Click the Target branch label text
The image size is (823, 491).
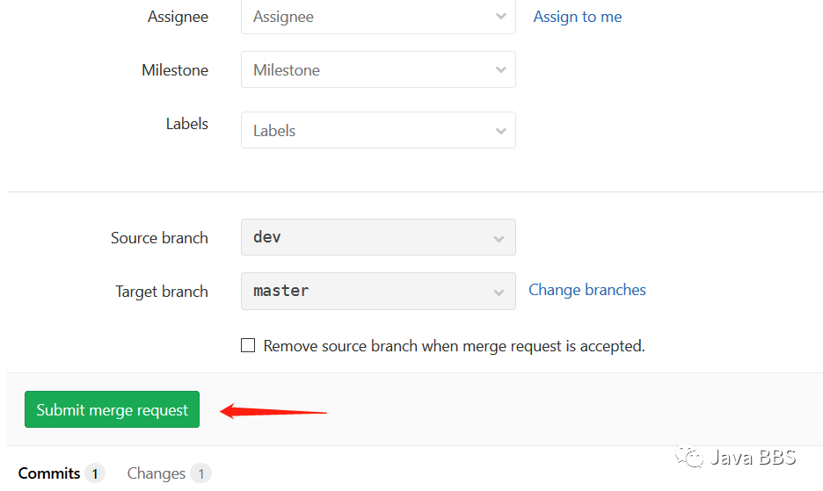(x=162, y=292)
